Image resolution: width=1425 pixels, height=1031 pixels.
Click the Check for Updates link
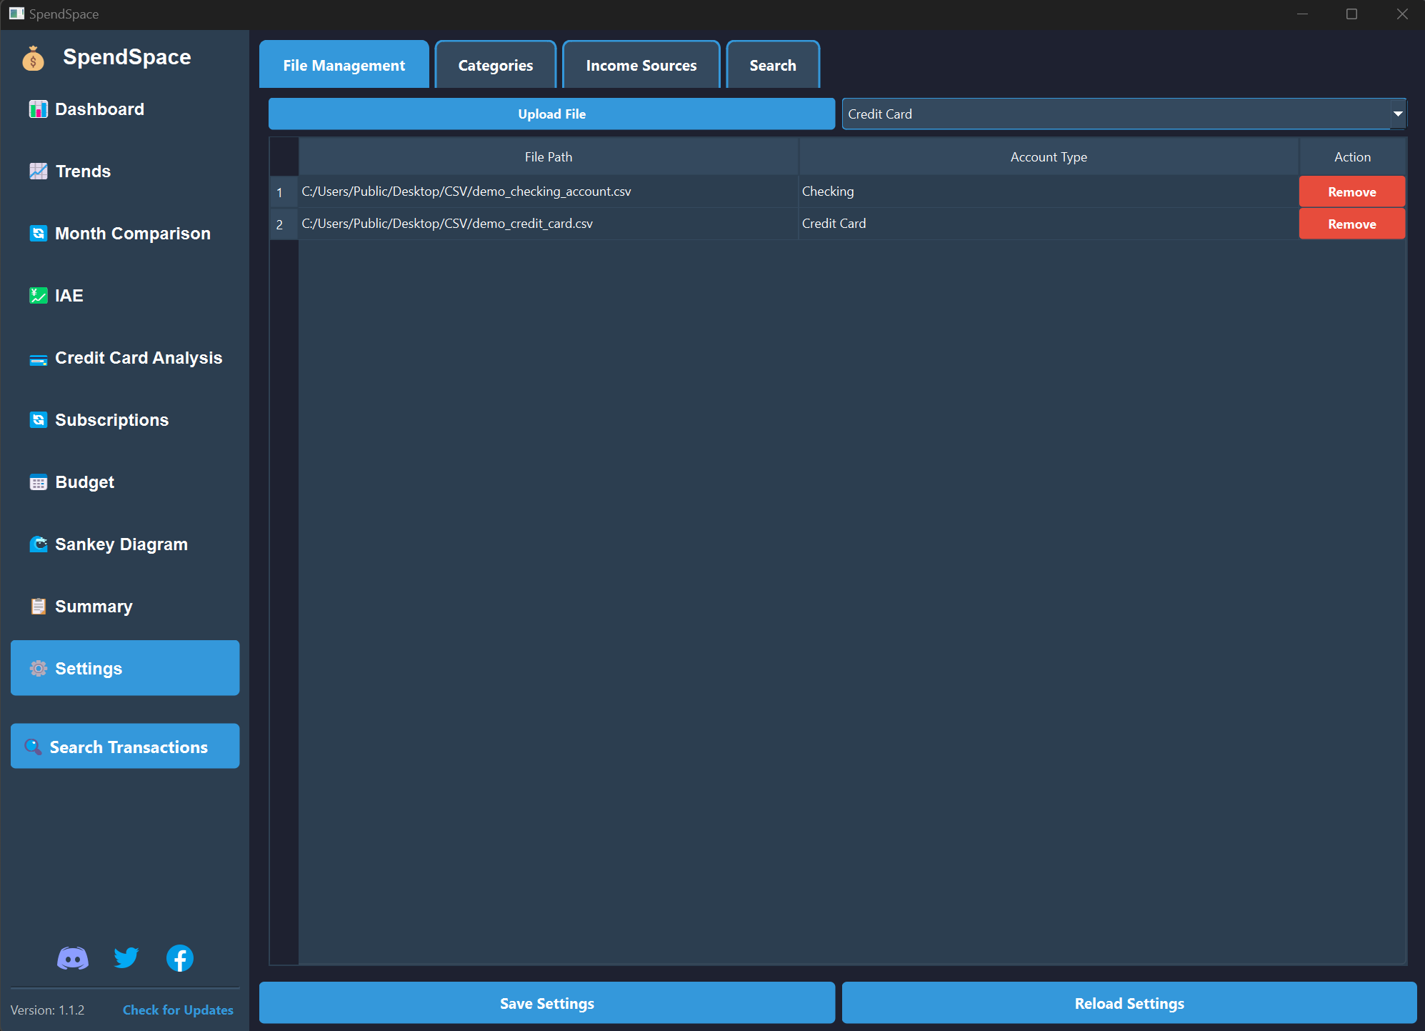pos(178,1010)
